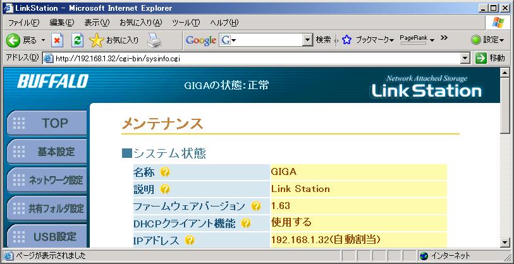Click the GIGAの状態:正常 status text
The width and height of the screenshot is (514, 264).
pyautogui.click(x=226, y=85)
